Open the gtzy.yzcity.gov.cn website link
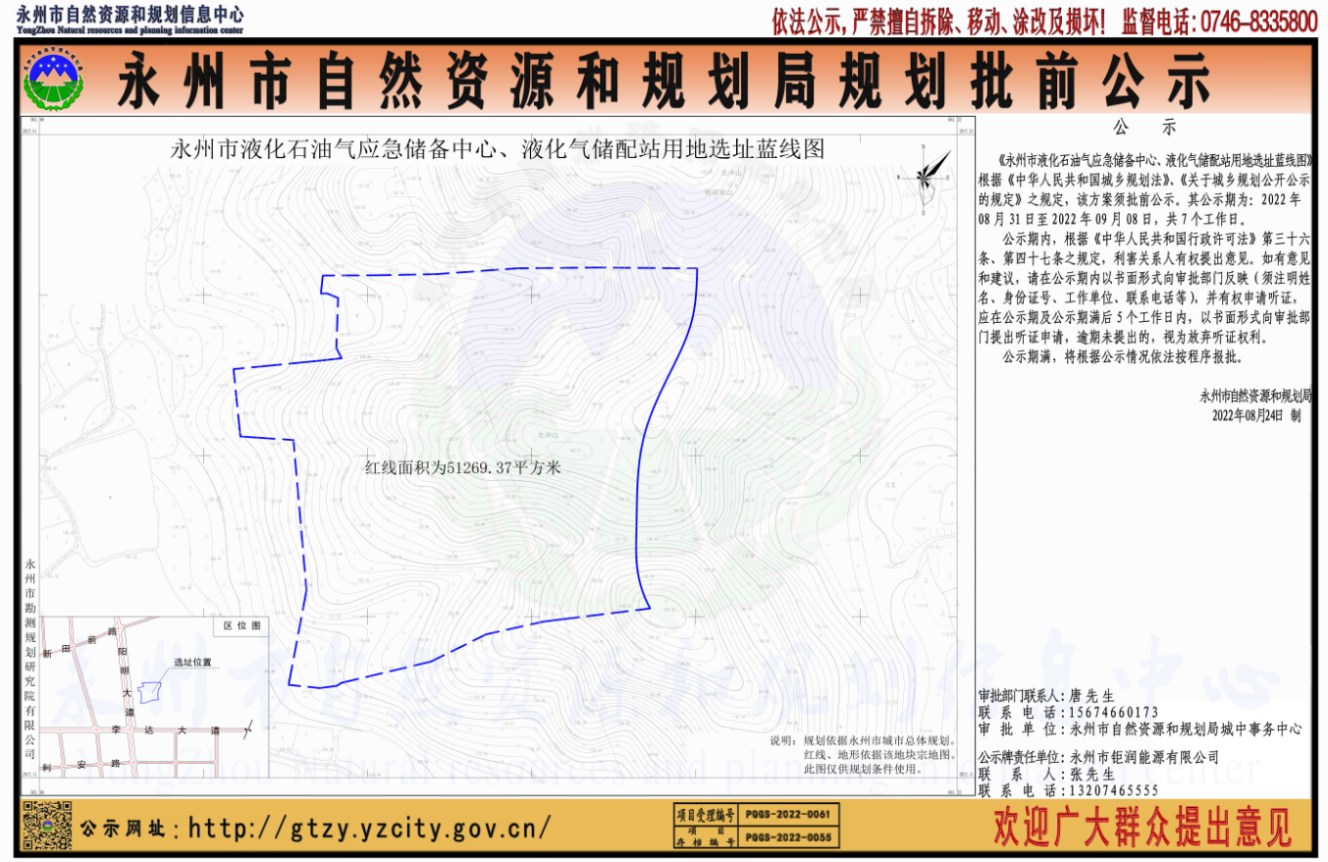The width and height of the screenshot is (1328, 862). 369,828
